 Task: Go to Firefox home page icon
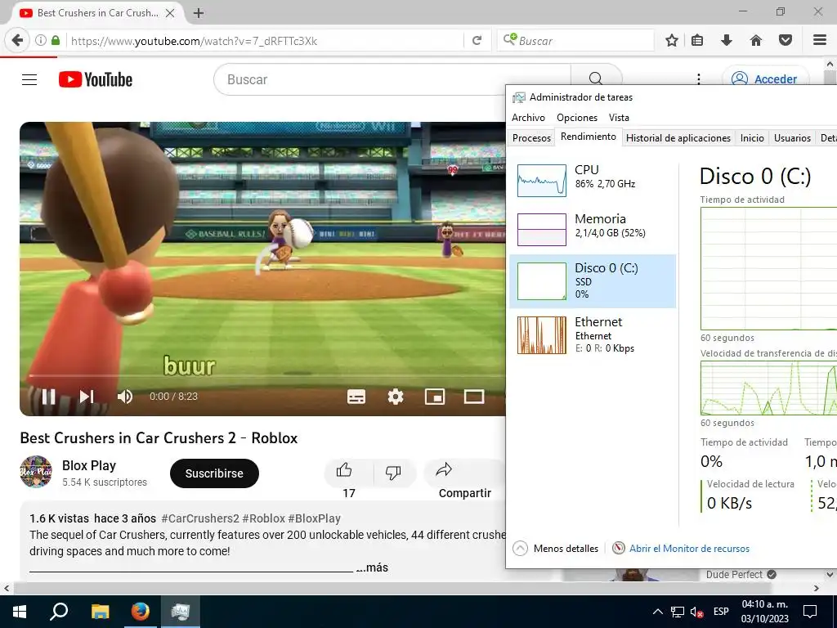tap(755, 41)
